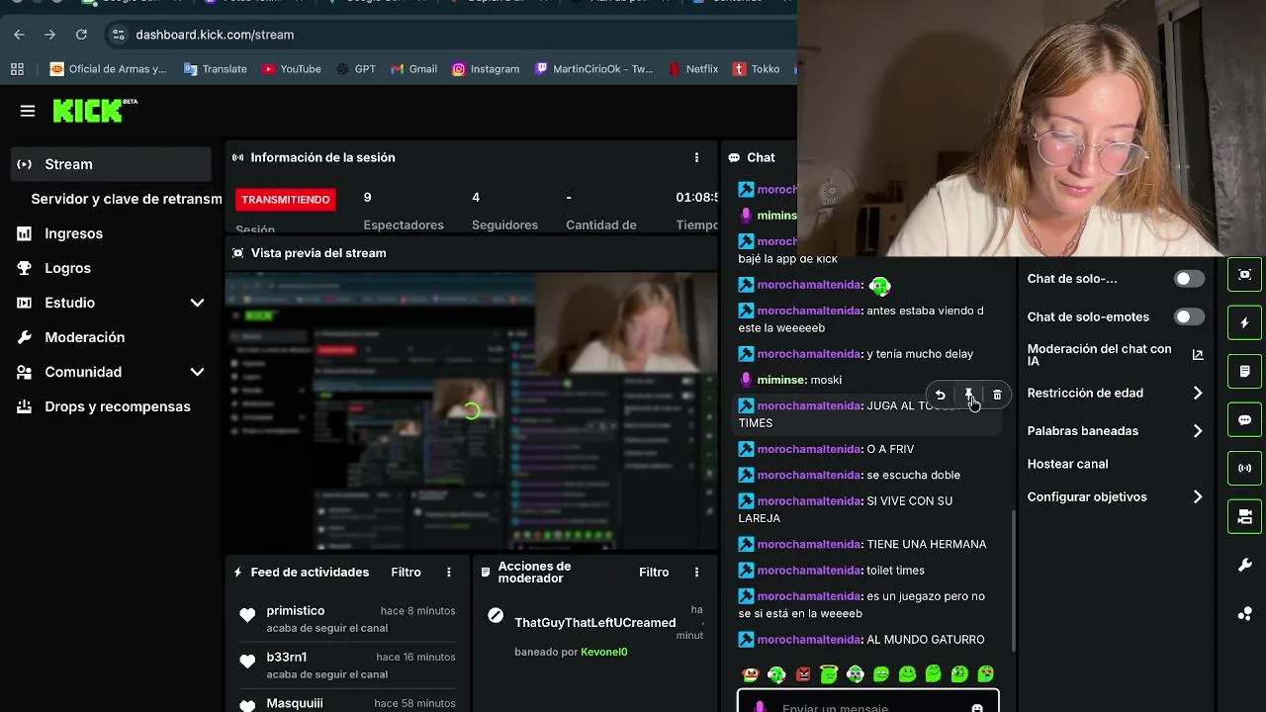Click the stream preview thumbnail
Viewport: 1266px width, 712px height.
pyautogui.click(x=471, y=410)
